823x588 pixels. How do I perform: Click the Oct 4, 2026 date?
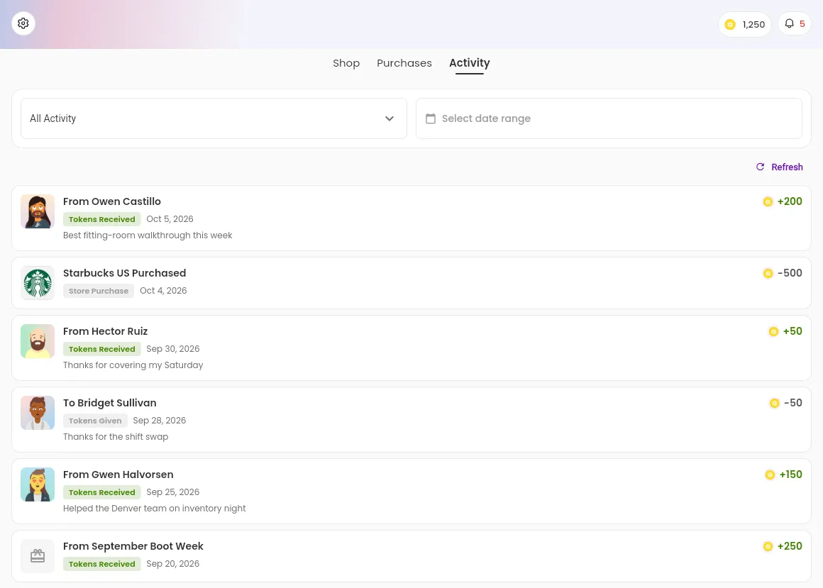coord(163,291)
